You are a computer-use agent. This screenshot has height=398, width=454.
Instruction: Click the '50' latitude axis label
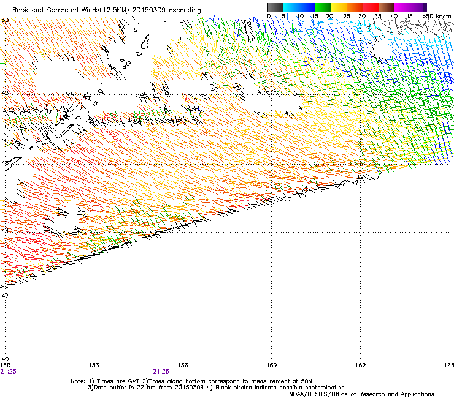coord(5,20)
